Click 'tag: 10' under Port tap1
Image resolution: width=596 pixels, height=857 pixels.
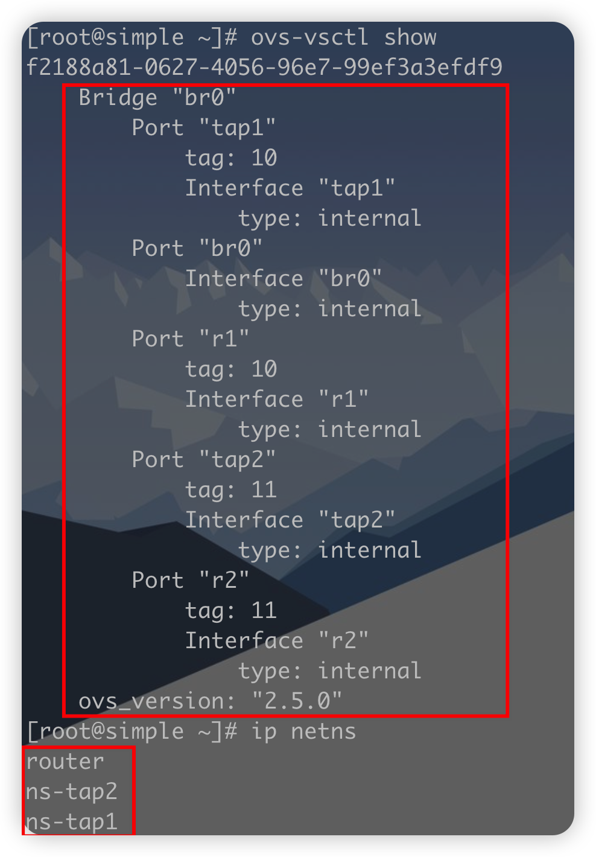point(230,158)
